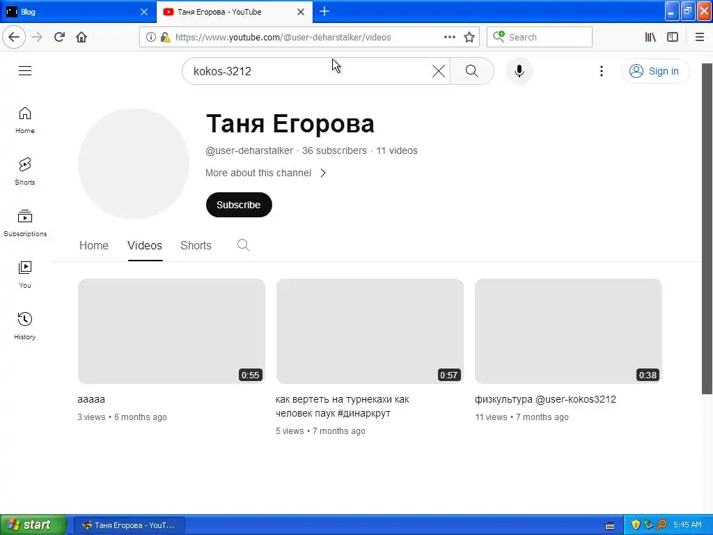Expand More about this channel

click(265, 173)
